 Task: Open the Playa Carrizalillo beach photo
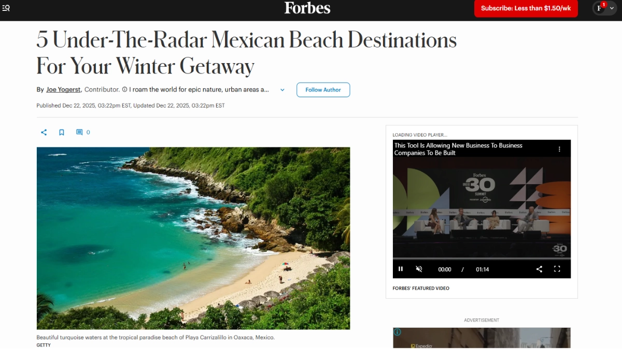193,238
